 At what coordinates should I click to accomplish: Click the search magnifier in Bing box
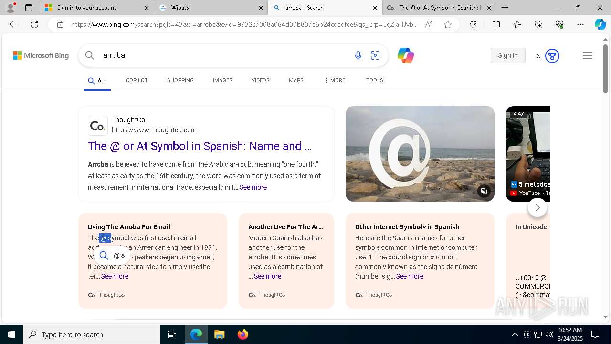tap(89, 55)
